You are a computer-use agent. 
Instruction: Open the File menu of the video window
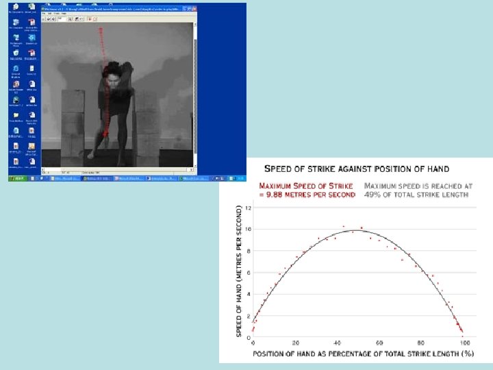click(x=44, y=14)
